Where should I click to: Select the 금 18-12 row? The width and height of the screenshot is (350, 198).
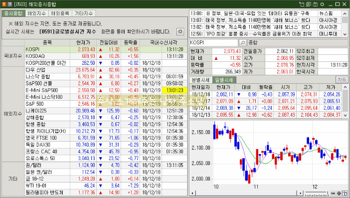106,179
